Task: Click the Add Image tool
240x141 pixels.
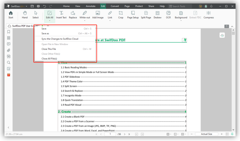Action: (98, 15)
